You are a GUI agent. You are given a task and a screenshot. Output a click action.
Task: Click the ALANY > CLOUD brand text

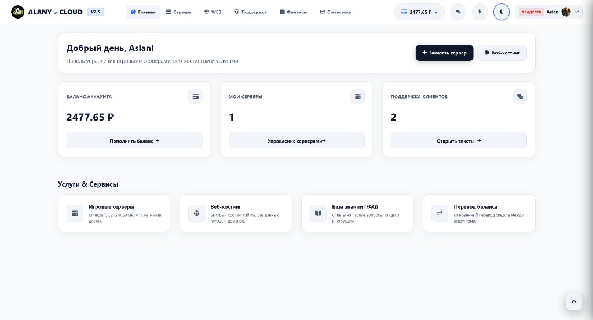(x=55, y=12)
